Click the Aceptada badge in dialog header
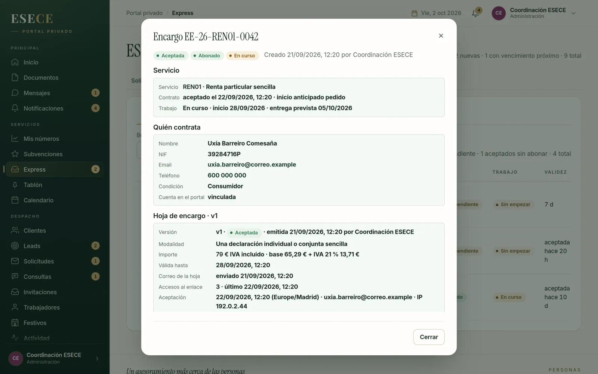Image resolution: width=598 pixels, height=374 pixels. pyautogui.click(x=170, y=55)
